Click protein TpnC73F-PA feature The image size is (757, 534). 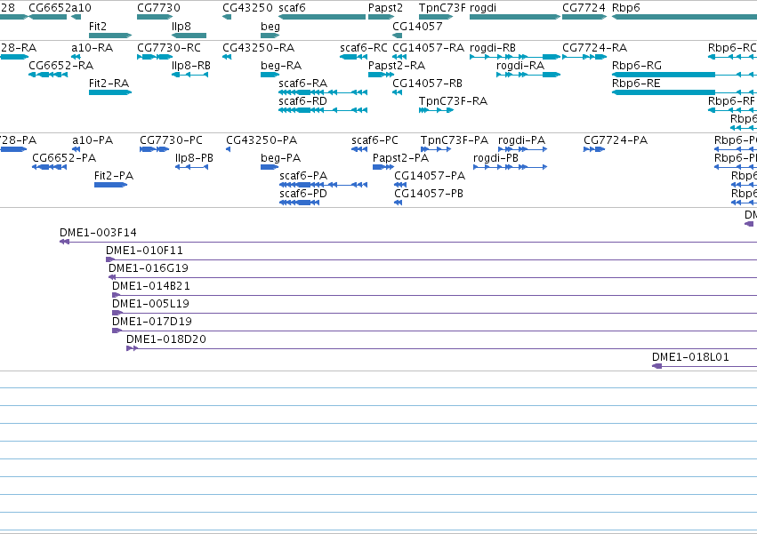coord(436,149)
